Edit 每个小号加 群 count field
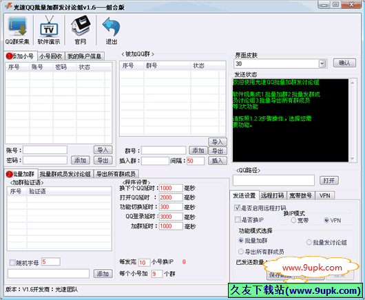 coord(156,274)
